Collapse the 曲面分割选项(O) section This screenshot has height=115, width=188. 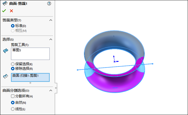tap(51, 90)
